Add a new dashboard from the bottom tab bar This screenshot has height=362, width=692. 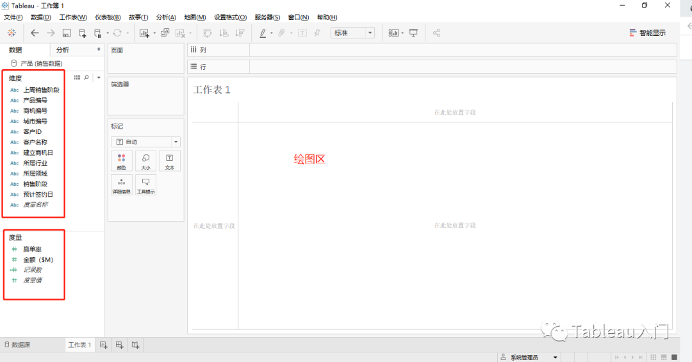point(120,345)
